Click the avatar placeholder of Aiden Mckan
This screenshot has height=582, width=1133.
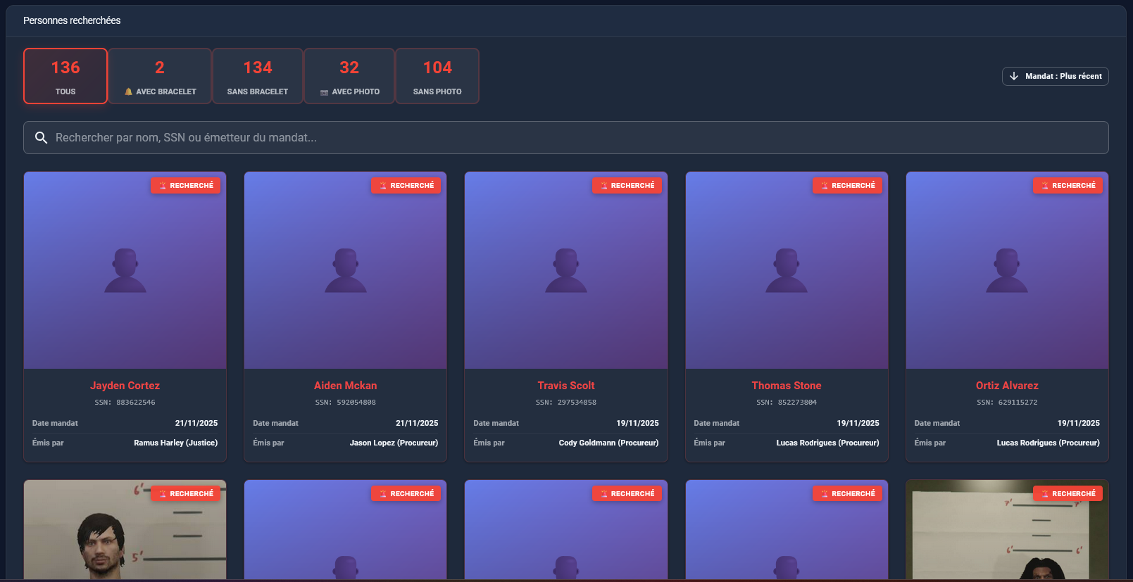(345, 270)
